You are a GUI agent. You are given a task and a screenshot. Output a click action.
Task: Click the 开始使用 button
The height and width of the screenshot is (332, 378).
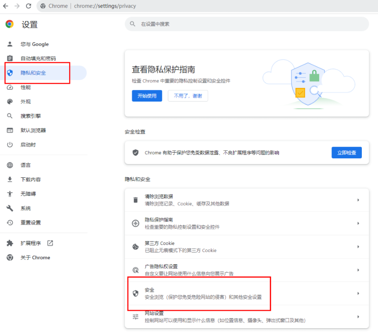pos(147,96)
